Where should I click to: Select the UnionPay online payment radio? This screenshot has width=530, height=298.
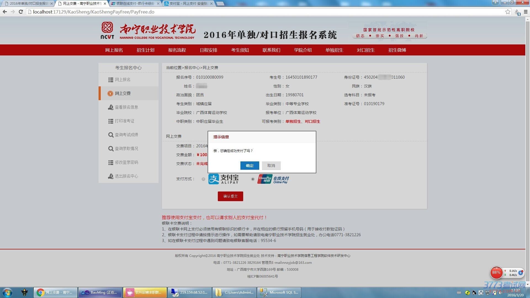(253, 179)
